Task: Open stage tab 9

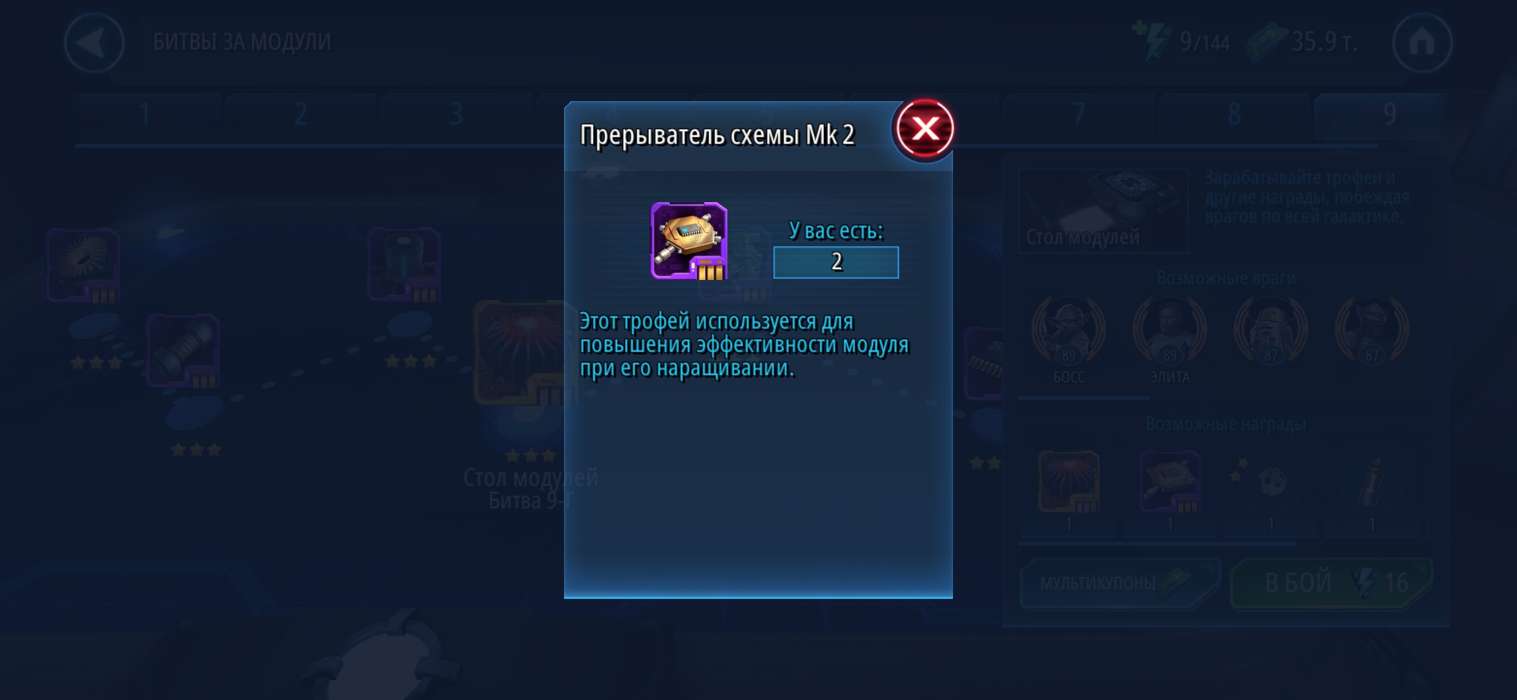Action: coord(1389,115)
